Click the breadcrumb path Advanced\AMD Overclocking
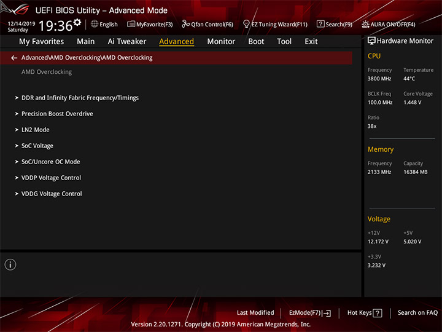Screen dimensions: 442x332 [87, 58]
